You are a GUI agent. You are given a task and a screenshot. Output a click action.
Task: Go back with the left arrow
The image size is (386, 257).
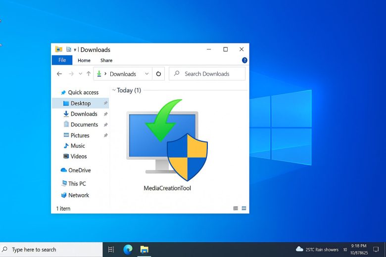tap(59, 74)
